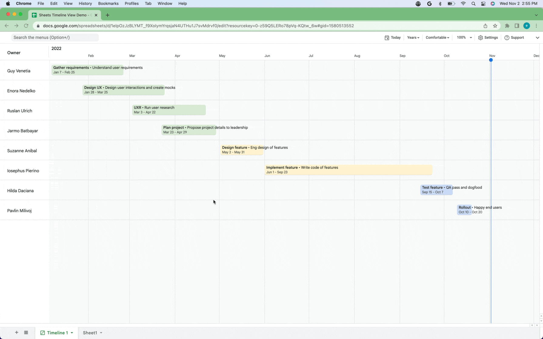Add a new sheet using the plus icon
This screenshot has width=543, height=339.
pos(17,332)
